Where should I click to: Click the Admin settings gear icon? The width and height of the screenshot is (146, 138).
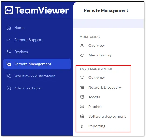(9, 88)
